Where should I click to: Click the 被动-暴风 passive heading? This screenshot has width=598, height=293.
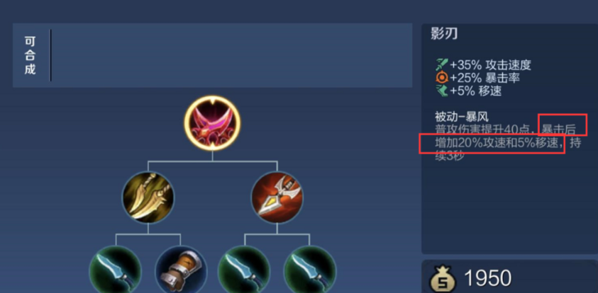coord(462,115)
